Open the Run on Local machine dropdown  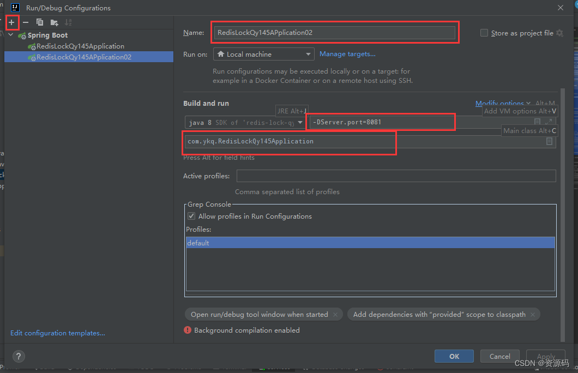pyautogui.click(x=263, y=54)
